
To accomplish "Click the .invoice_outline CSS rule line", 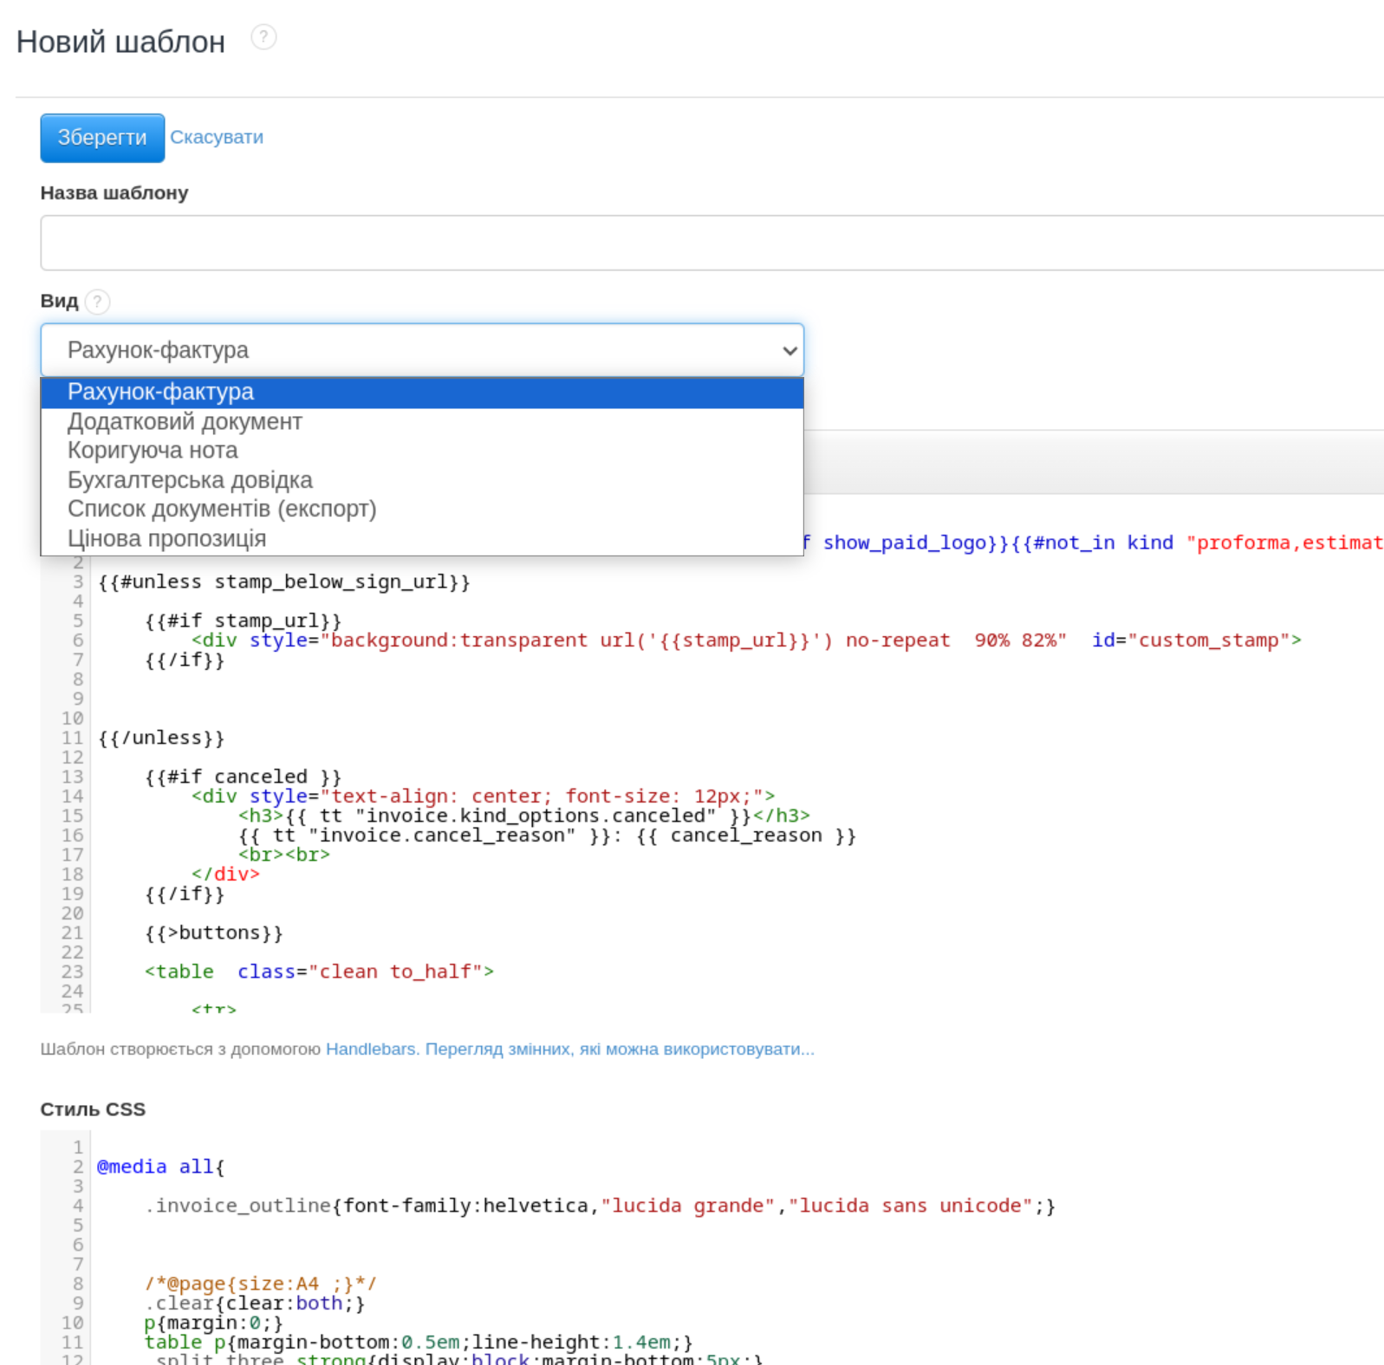I will tap(598, 1206).
